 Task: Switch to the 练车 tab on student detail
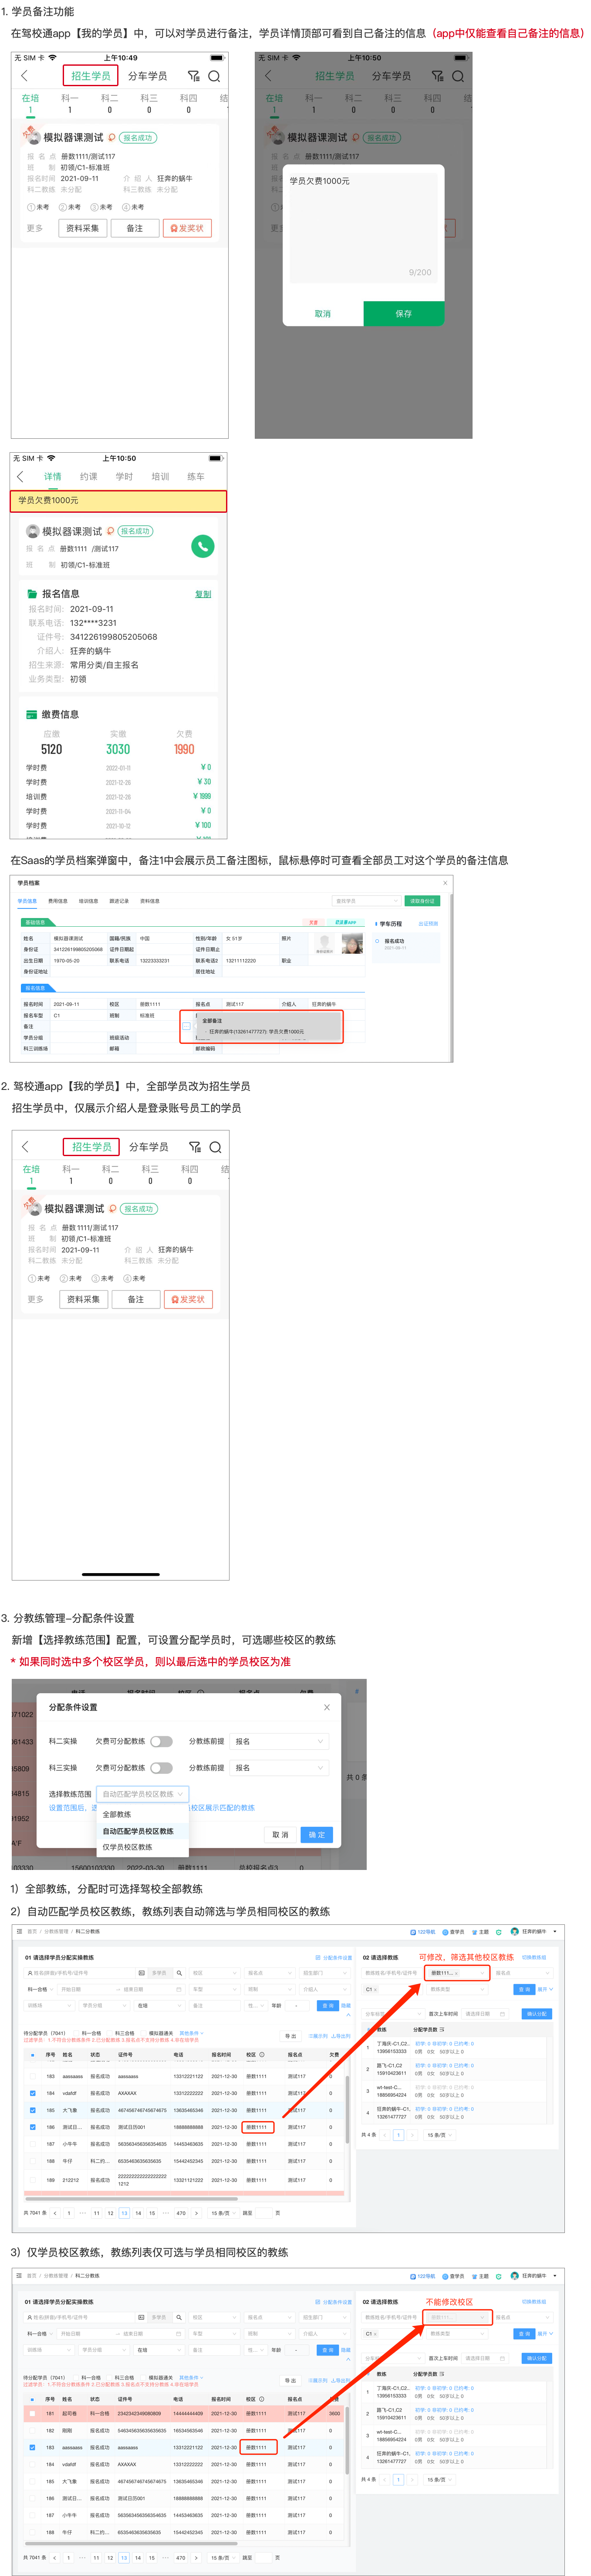(196, 476)
